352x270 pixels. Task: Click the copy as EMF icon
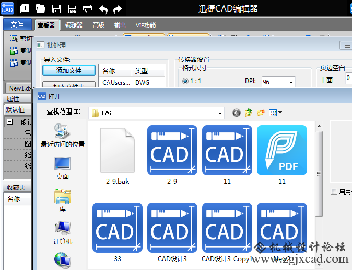[14, 50]
